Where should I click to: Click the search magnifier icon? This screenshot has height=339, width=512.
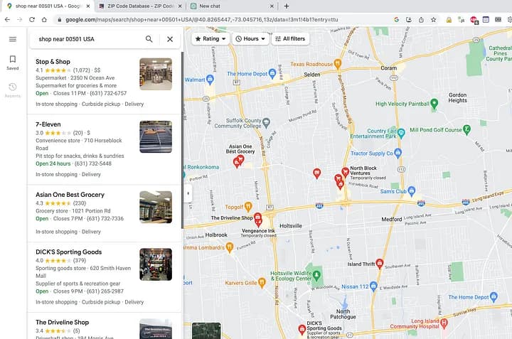(149, 39)
